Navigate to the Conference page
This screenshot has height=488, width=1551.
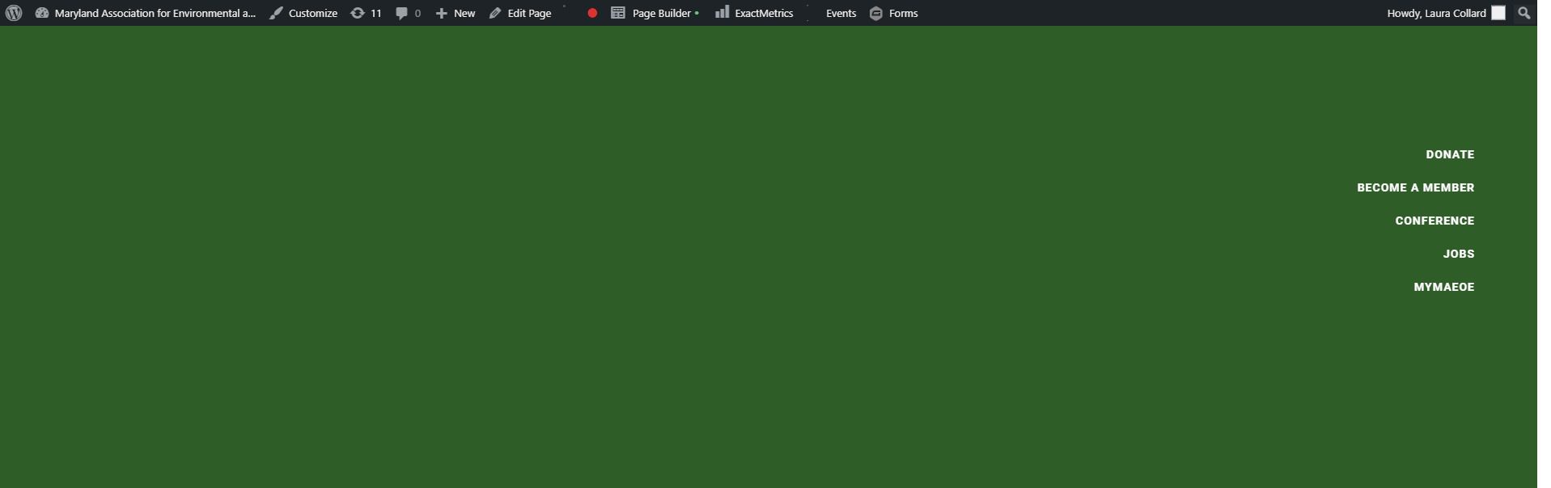click(1434, 221)
